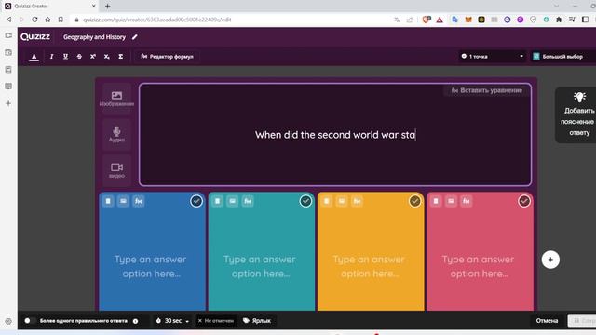The image size is (596, 335).
Task: Delete the blue answer option
Action: (x=108, y=201)
